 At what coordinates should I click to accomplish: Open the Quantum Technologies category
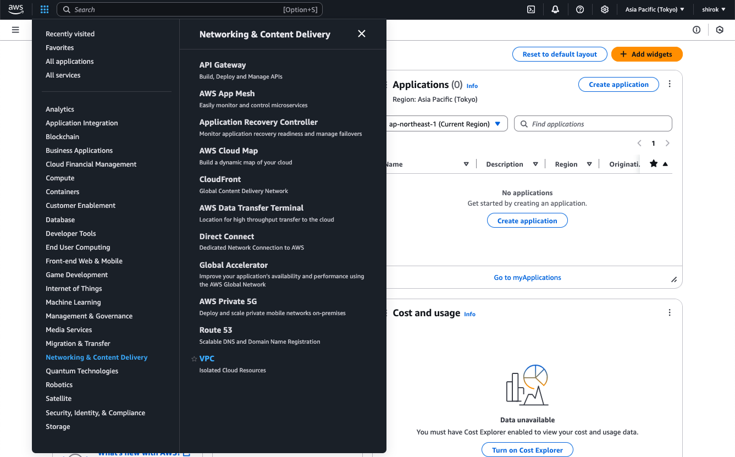coord(82,371)
